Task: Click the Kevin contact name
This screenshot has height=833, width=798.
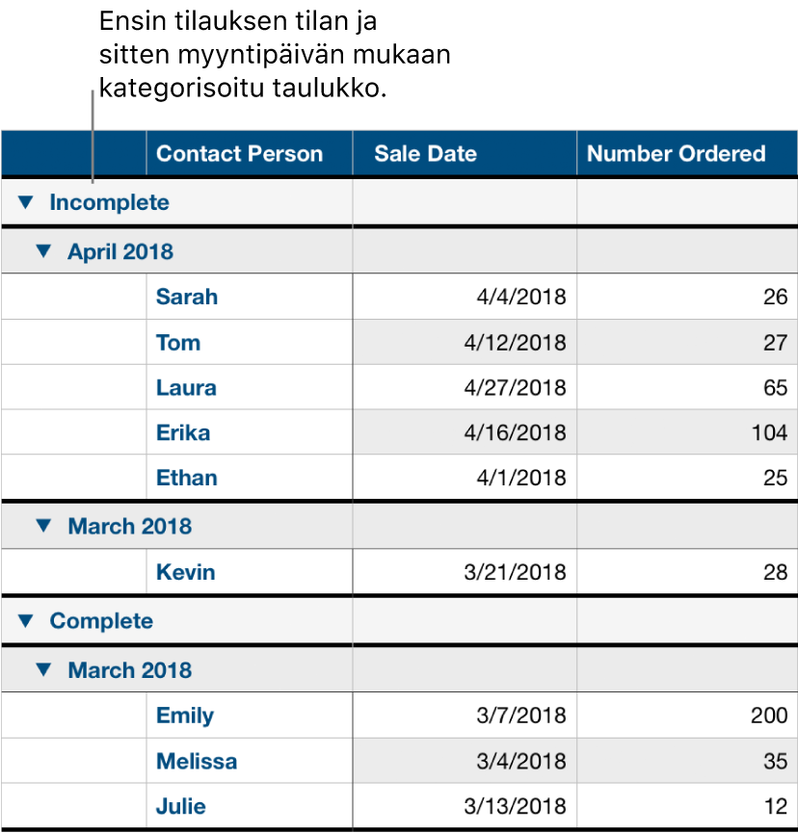Action: 185,571
